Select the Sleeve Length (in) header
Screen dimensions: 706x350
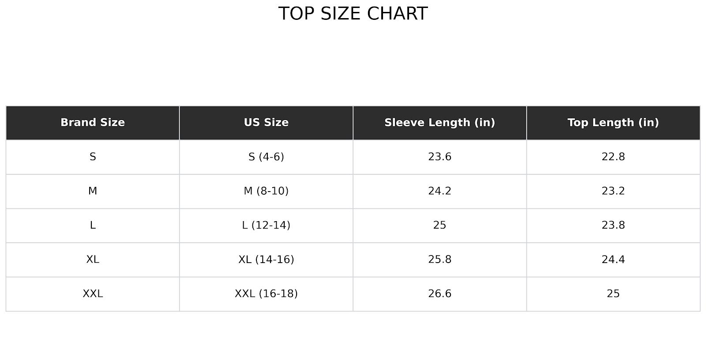pos(439,123)
